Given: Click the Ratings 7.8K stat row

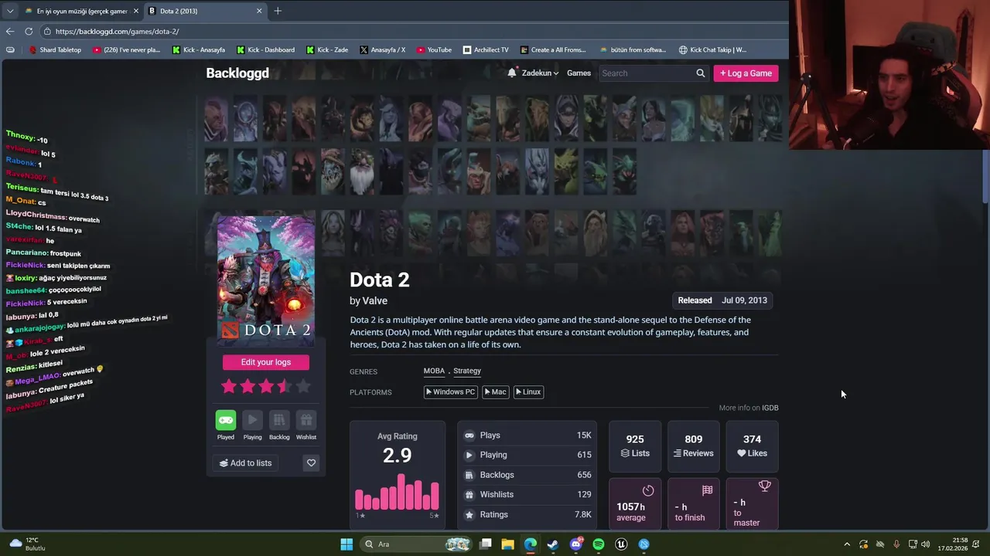Looking at the screenshot, I should pos(527,514).
